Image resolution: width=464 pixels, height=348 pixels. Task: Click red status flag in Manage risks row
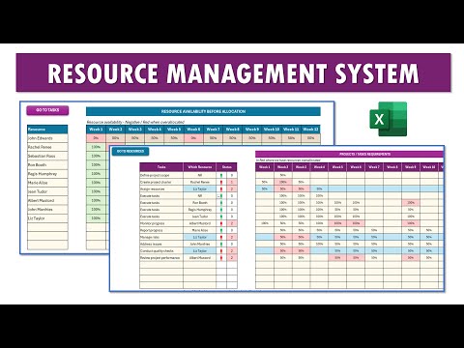221,237
